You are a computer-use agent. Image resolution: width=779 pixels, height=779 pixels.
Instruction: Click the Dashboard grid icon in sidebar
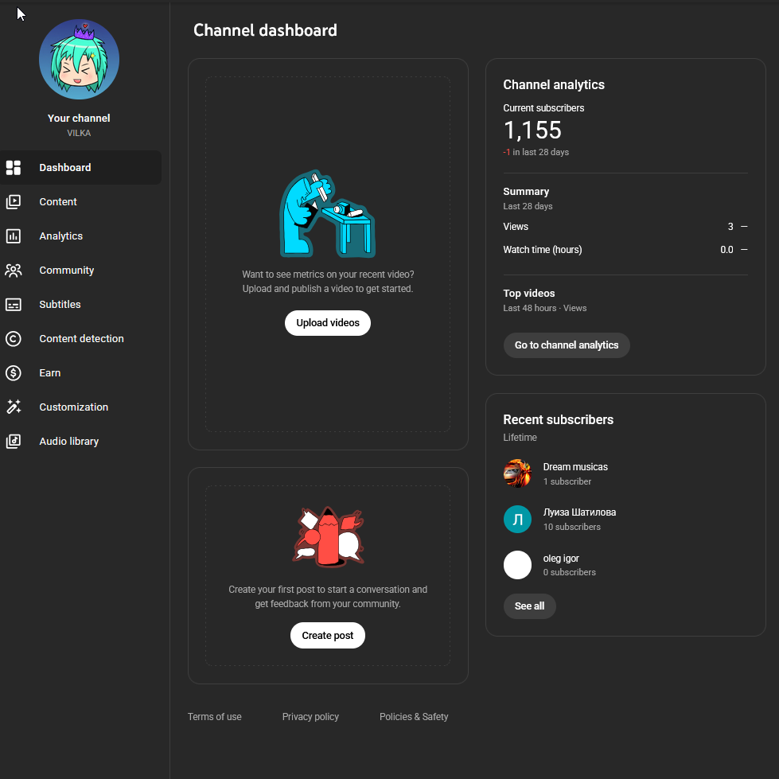[x=14, y=168]
